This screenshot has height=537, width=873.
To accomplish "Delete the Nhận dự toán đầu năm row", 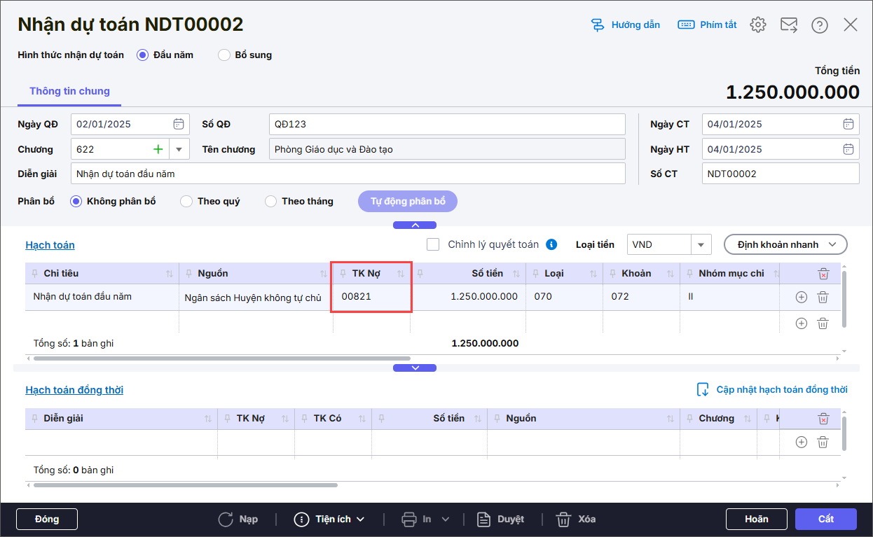I will click(x=823, y=297).
